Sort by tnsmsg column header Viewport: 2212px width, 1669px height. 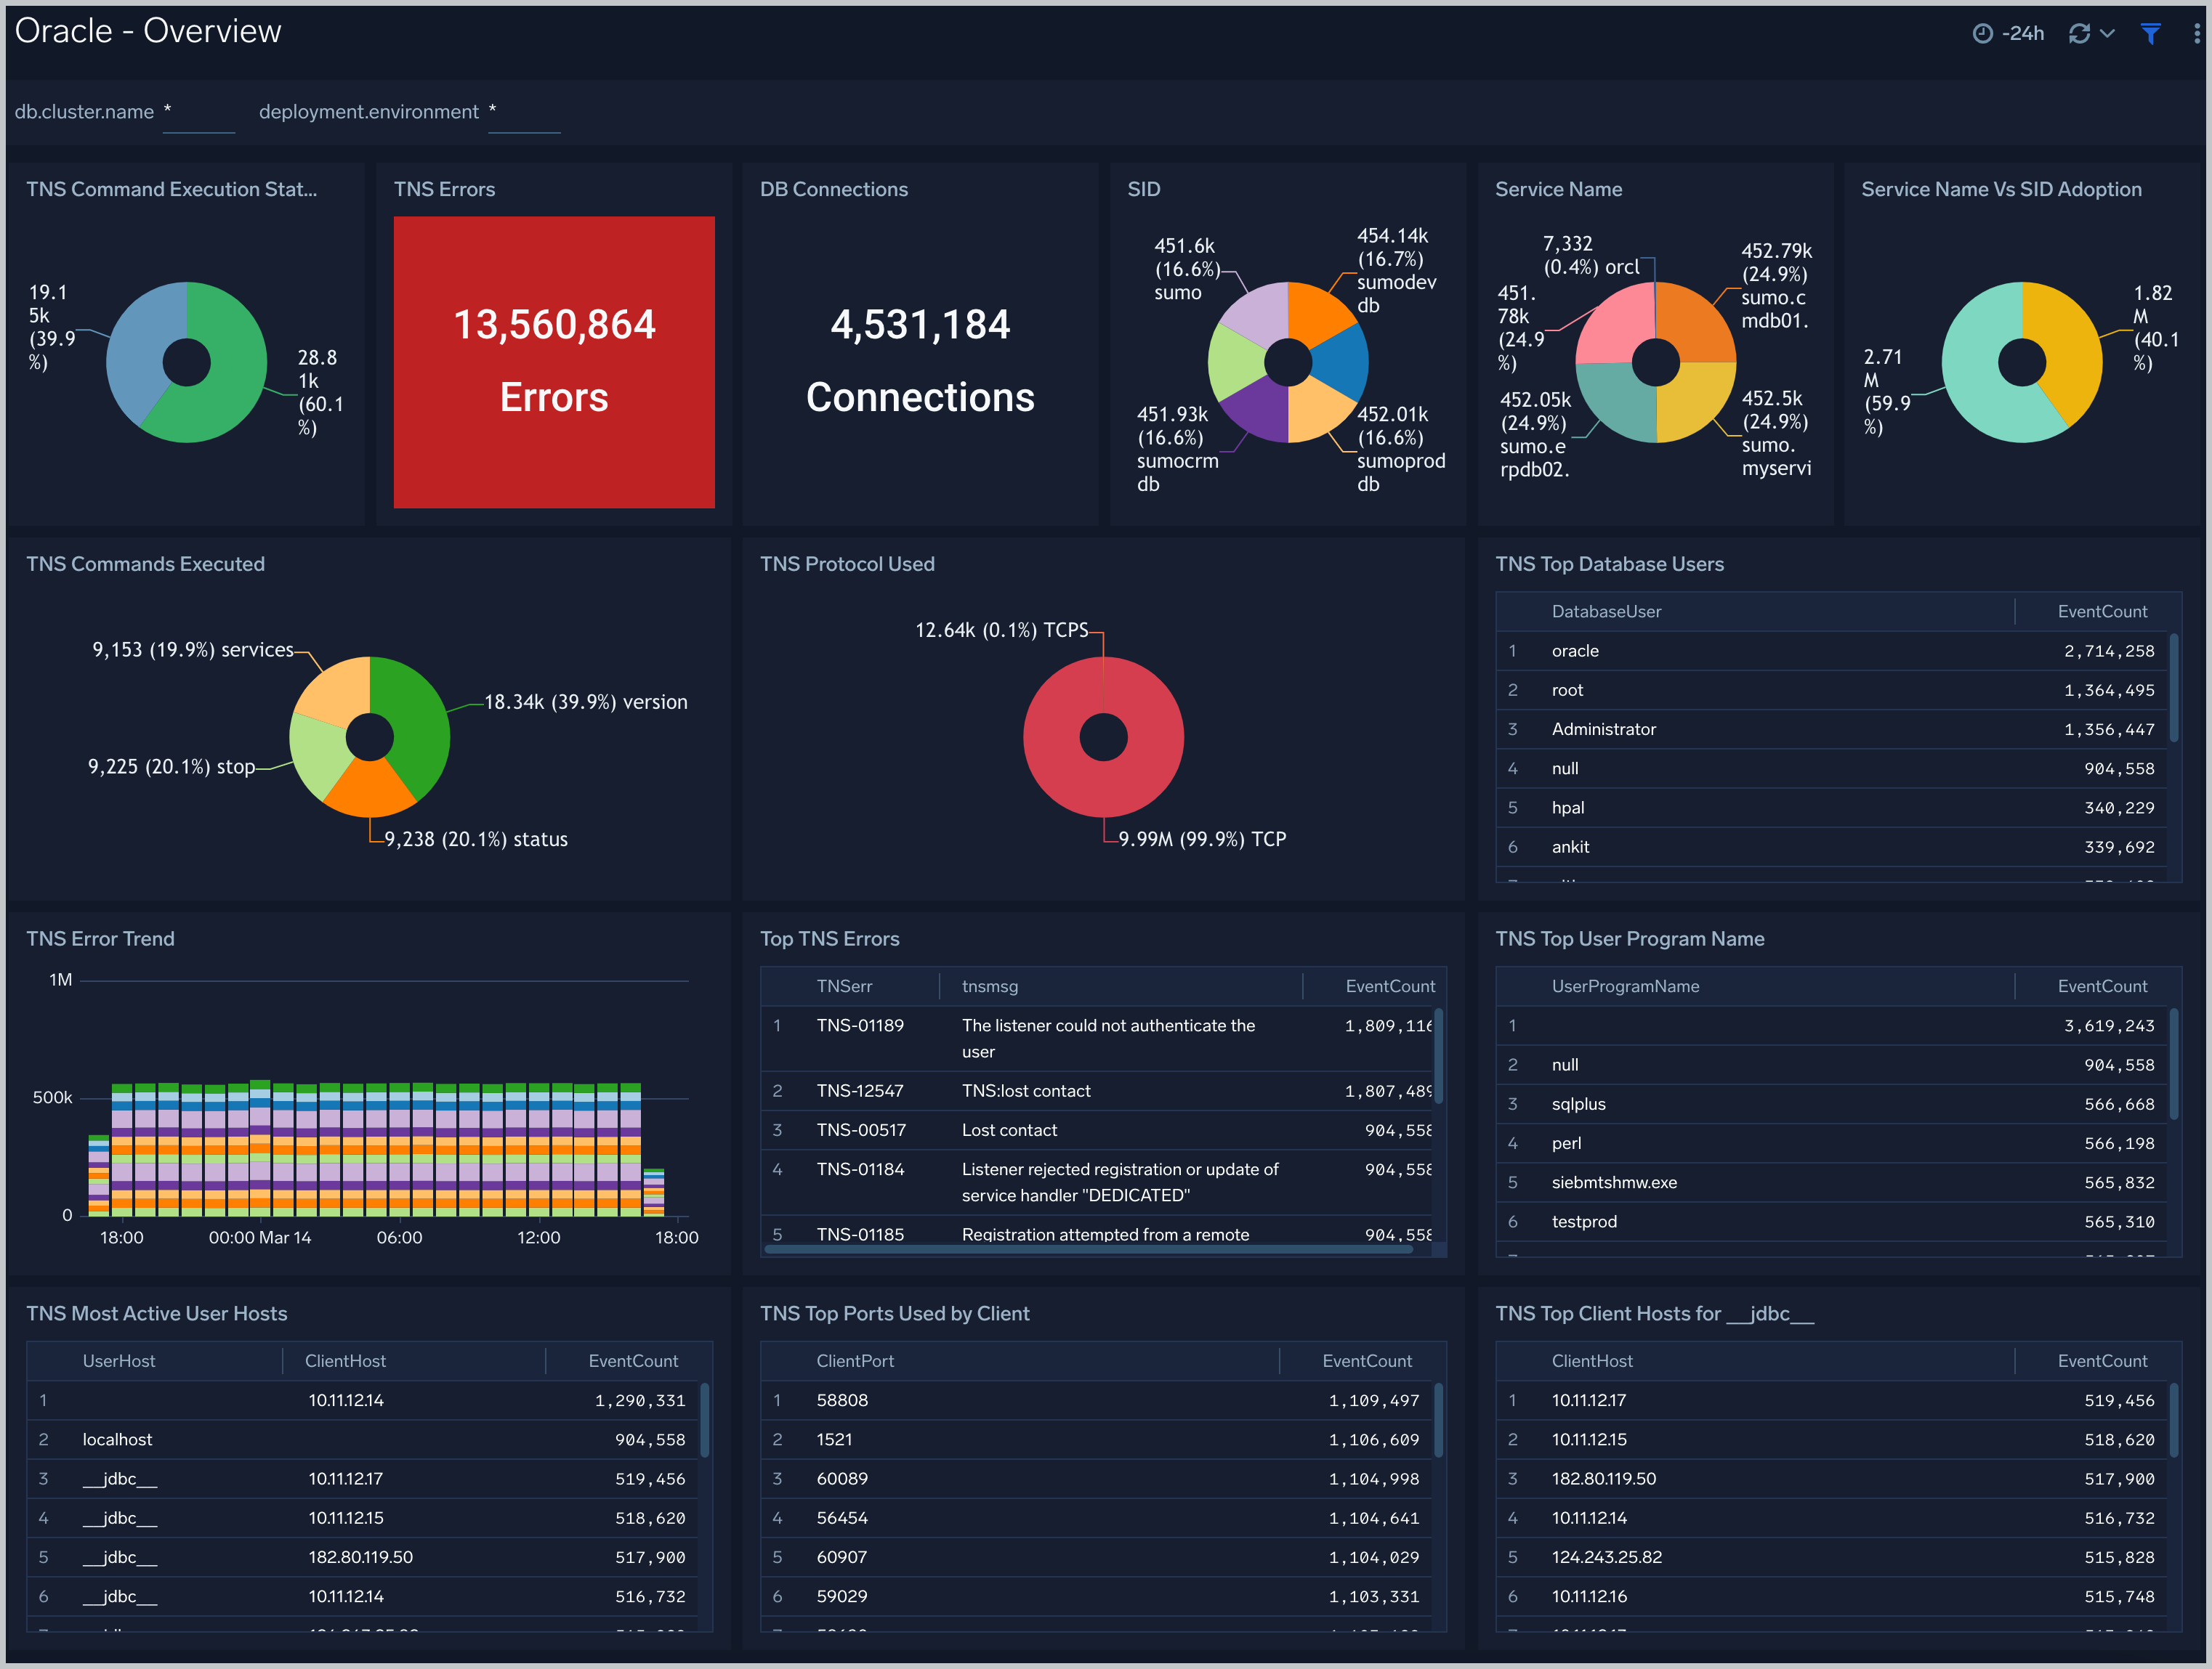(x=990, y=986)
